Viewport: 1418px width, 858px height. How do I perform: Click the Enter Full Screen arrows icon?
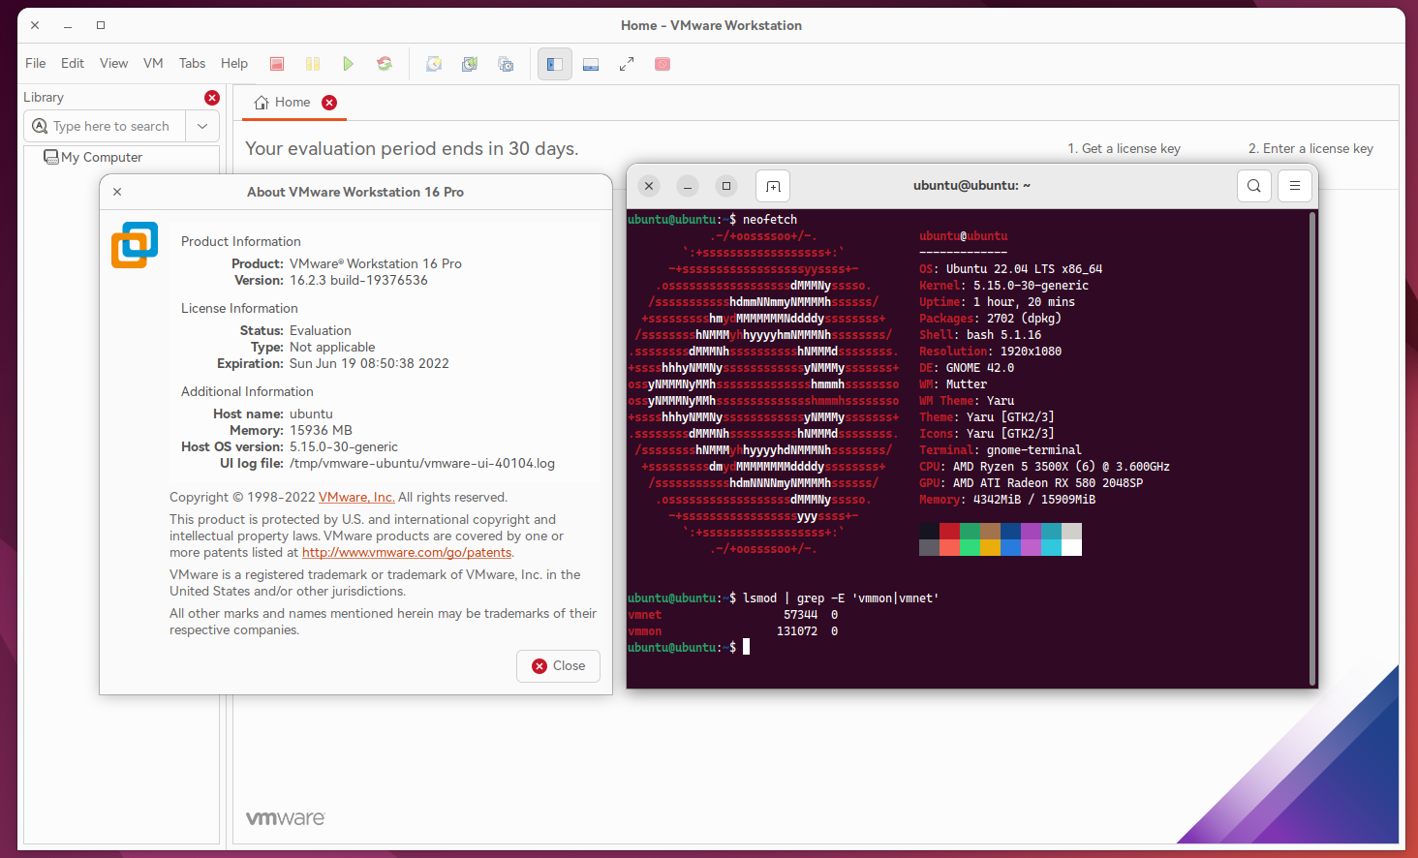pos(627,64)
